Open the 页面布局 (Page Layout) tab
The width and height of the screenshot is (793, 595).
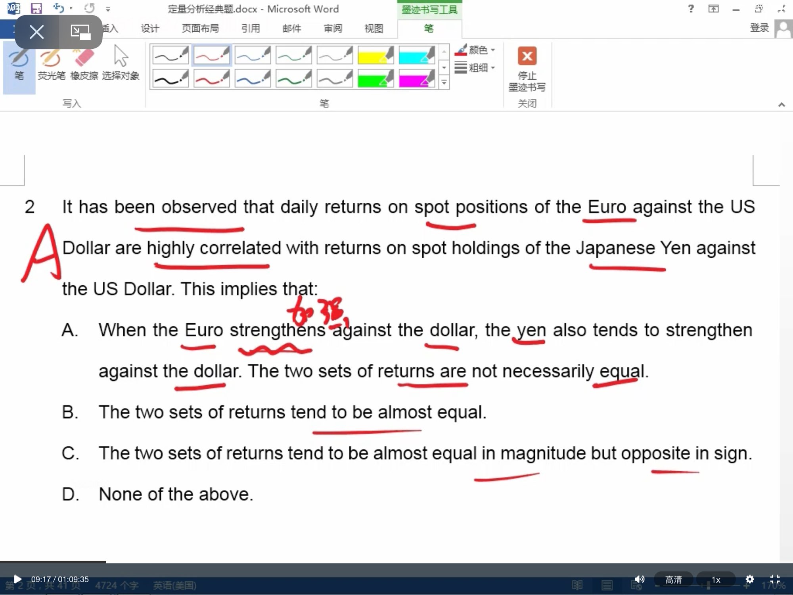(200, 29)
